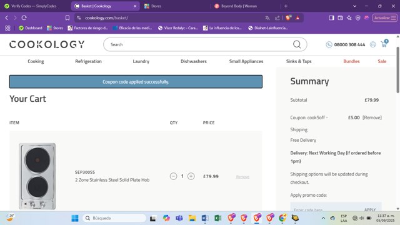Open Microsoft Word from the taskbar

click(x=205, y=218)
